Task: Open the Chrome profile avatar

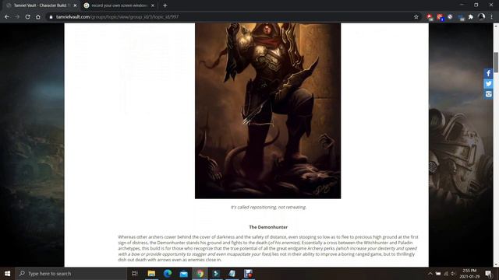Action: tap(481, 16)
